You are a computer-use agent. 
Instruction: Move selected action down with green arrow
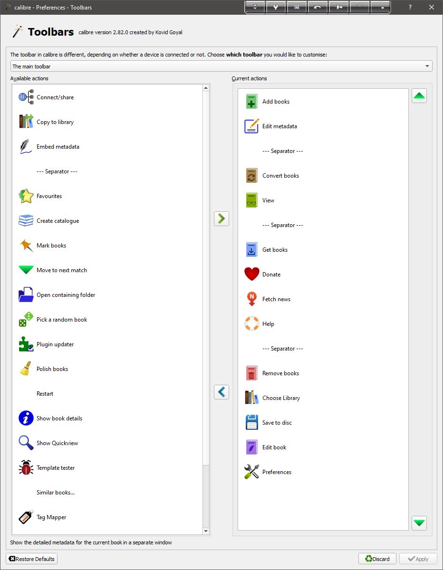click(419, 523)
